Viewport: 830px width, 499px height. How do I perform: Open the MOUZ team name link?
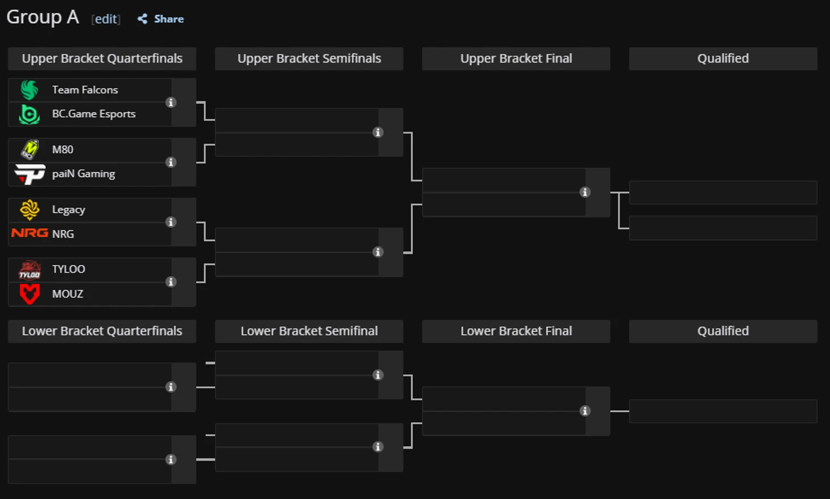[x=68, y=294]
